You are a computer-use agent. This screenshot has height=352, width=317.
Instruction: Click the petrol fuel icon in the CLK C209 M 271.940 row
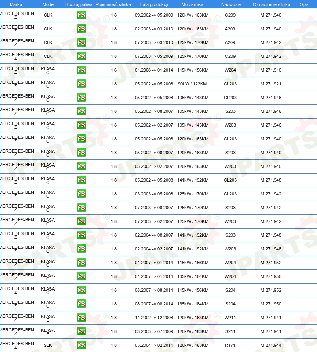(x=81, y=15)
